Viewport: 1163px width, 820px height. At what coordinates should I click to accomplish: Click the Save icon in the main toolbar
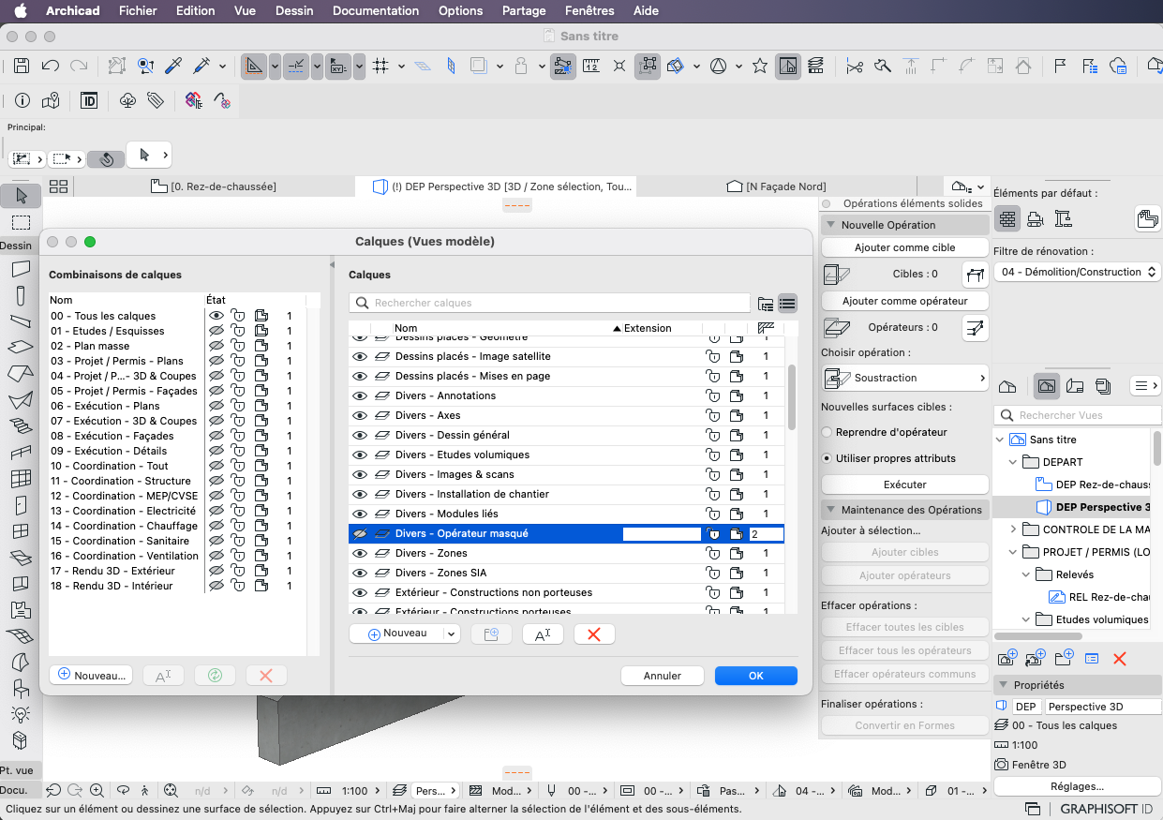coord(22,67)
